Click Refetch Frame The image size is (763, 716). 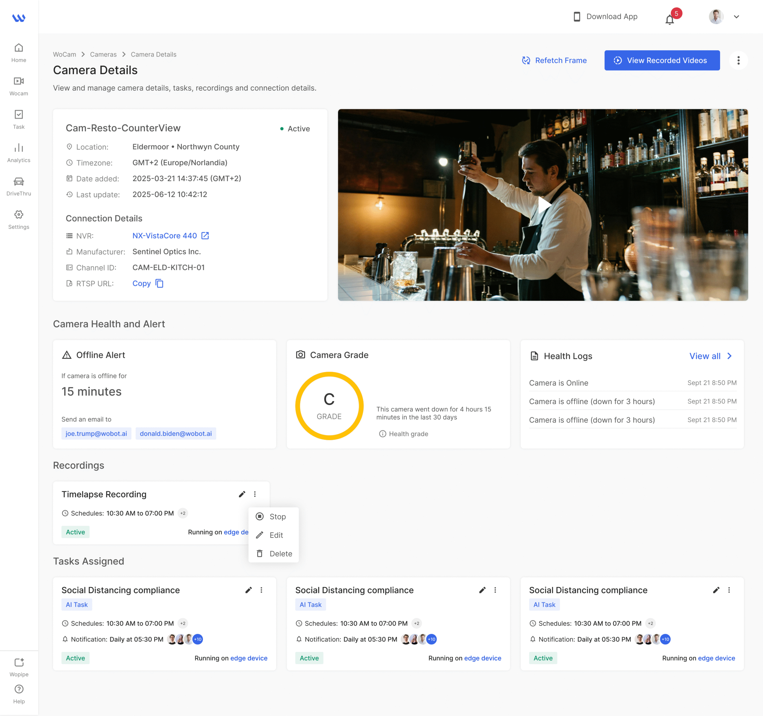tap(554, 60)
